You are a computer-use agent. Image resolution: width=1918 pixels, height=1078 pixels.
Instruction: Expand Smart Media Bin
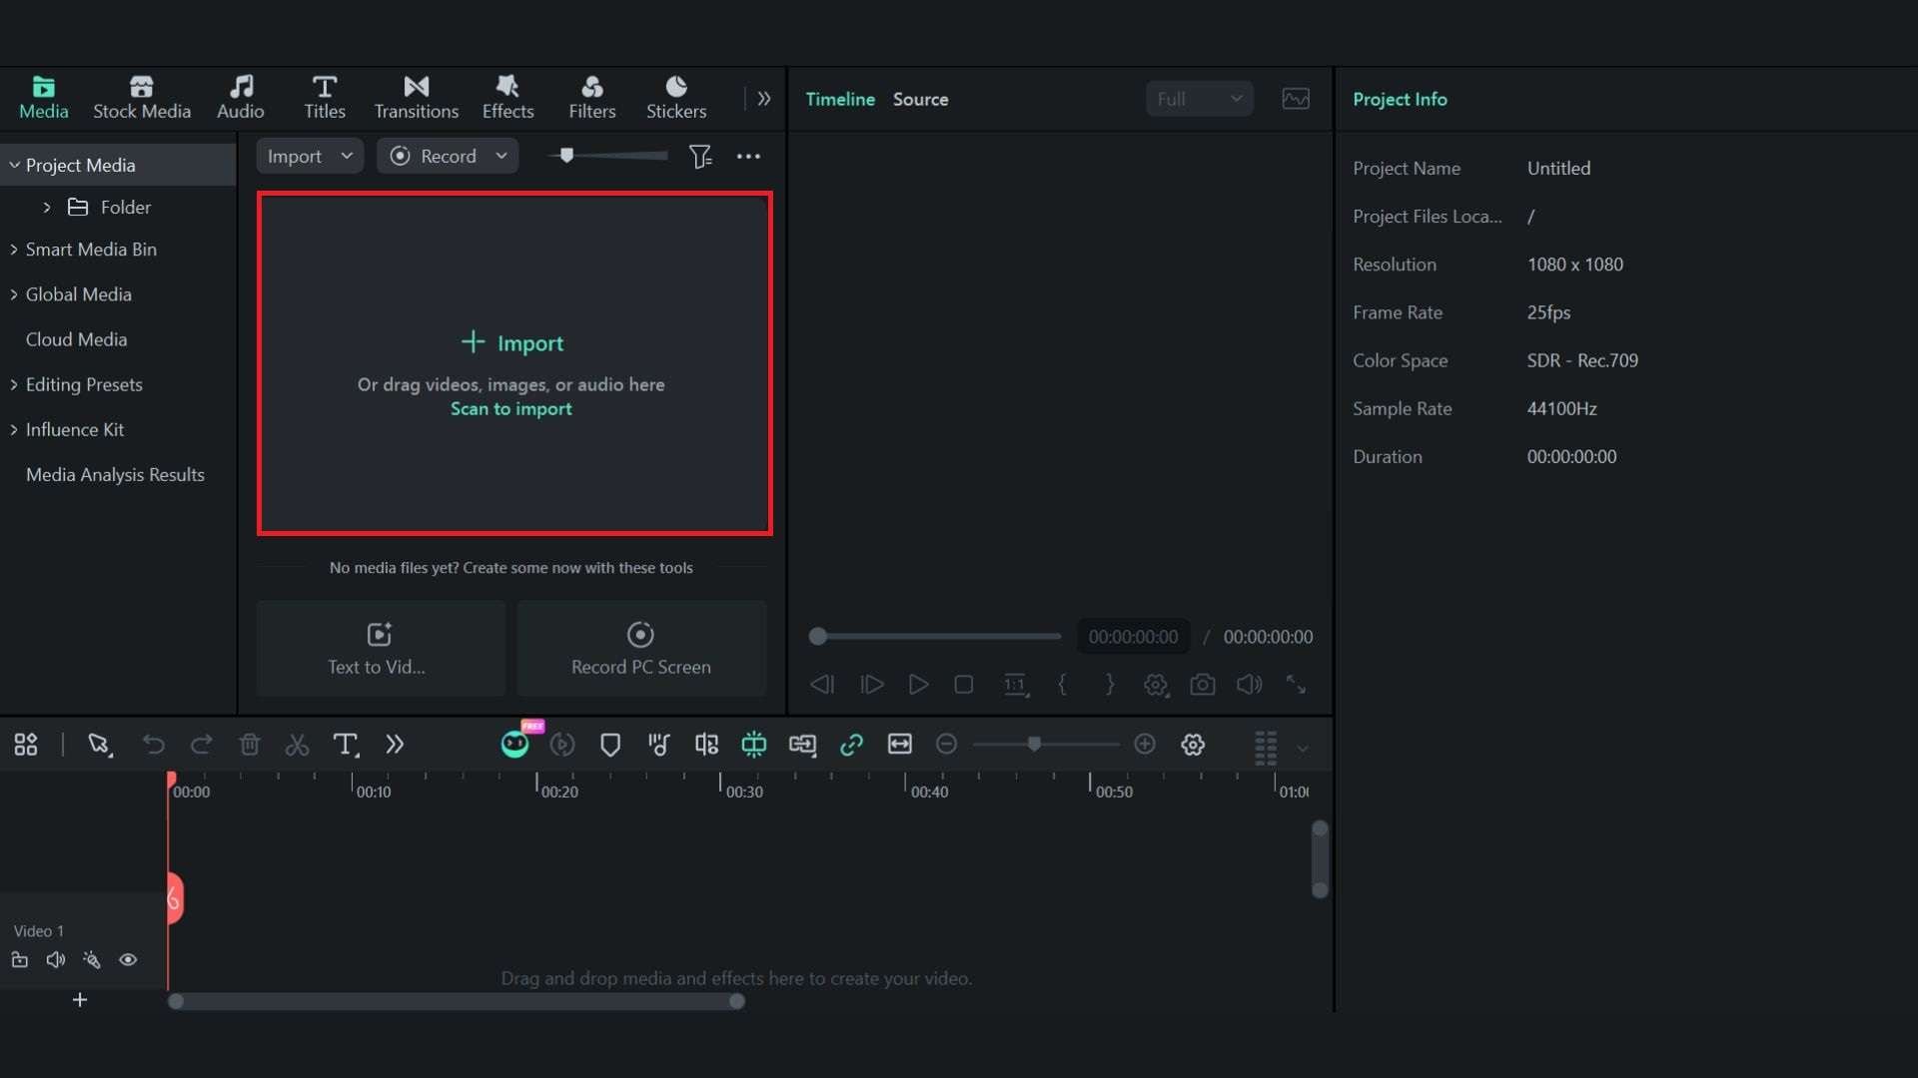(x=14, y=250)
